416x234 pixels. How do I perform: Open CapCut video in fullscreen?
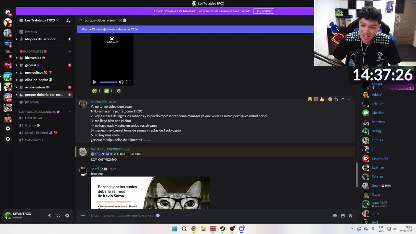(128, 82)
